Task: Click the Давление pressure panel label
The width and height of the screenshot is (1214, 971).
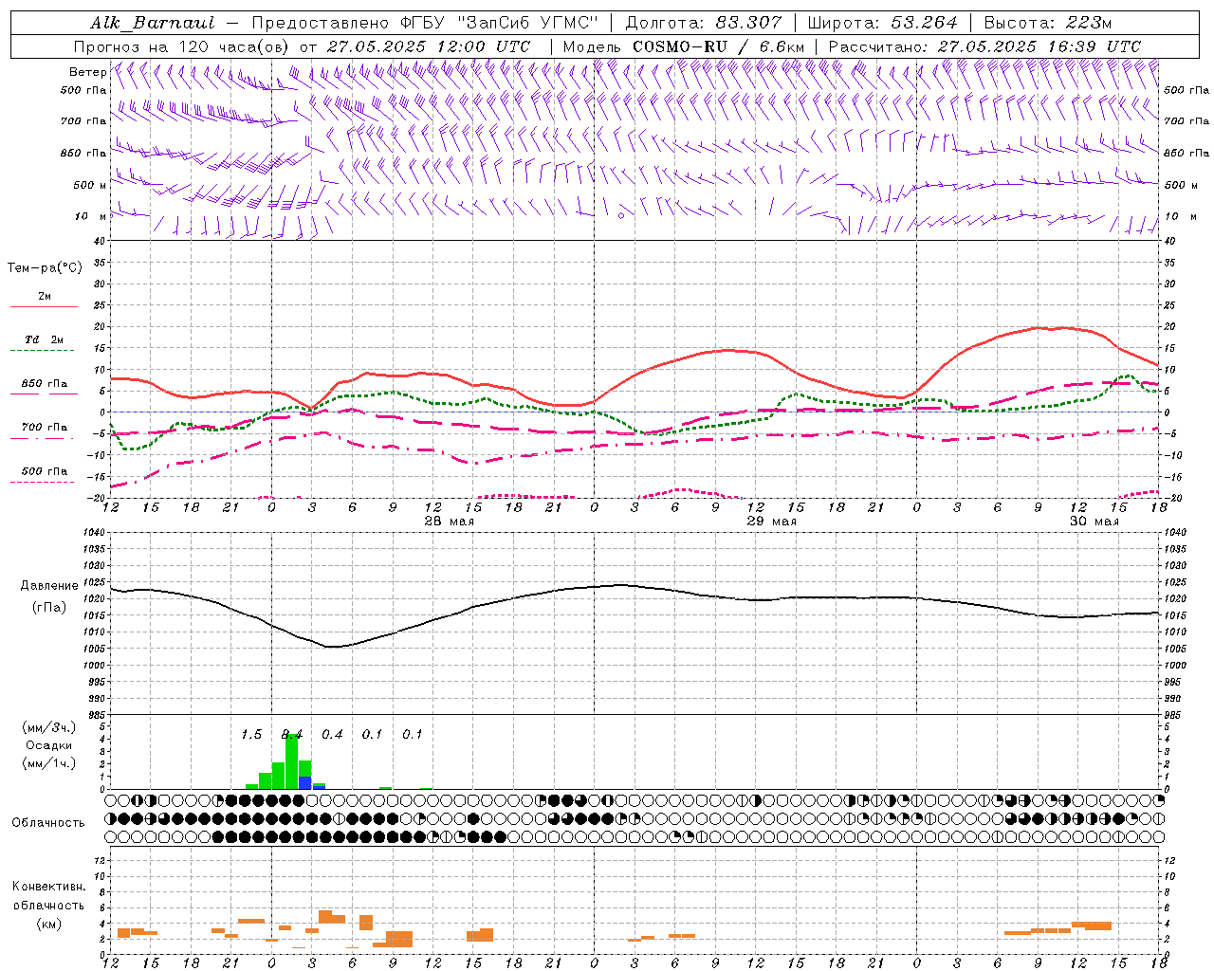Action: [x=48, y=586]
